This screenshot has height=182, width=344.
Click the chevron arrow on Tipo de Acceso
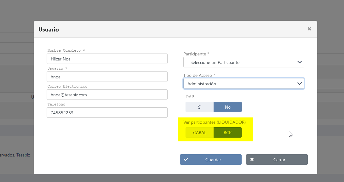(300, 84)
